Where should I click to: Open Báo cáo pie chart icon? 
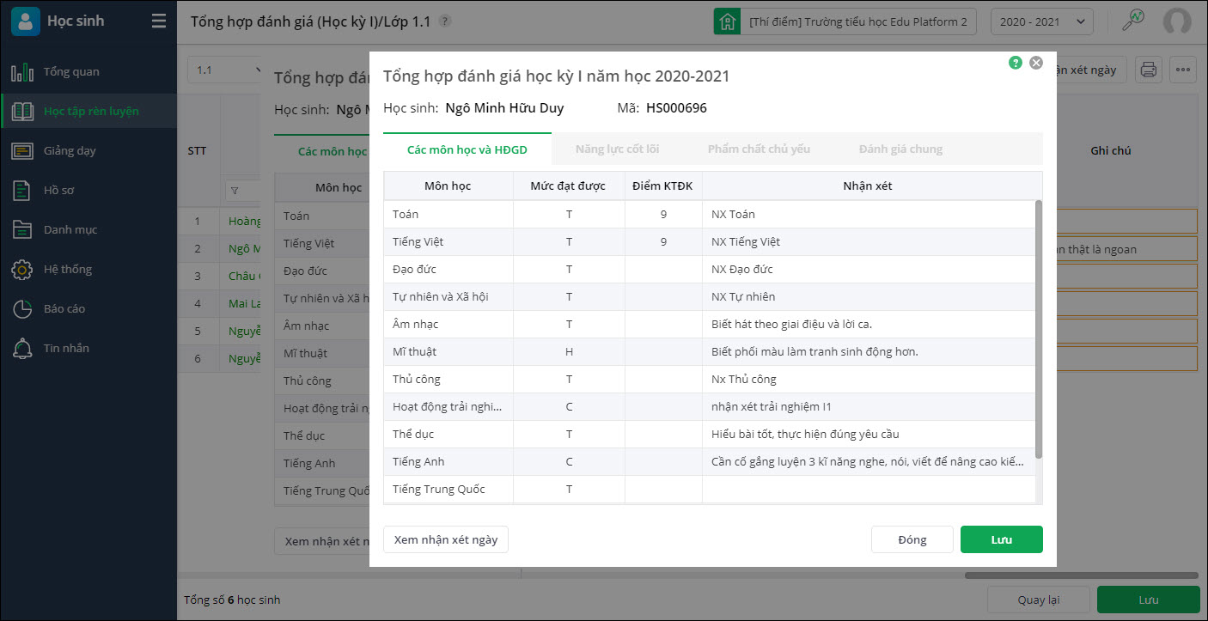pos(22,309)
